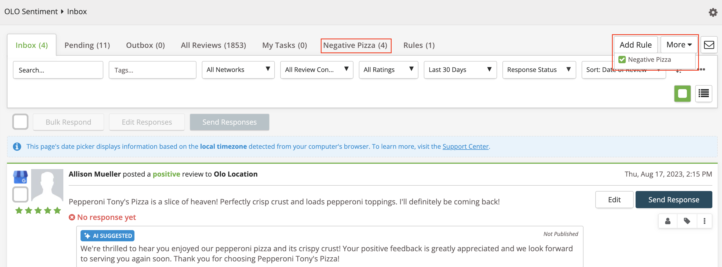Click the Add Rule button
The width and height of the screenshot is (722, 267).
tap(635, 45)
